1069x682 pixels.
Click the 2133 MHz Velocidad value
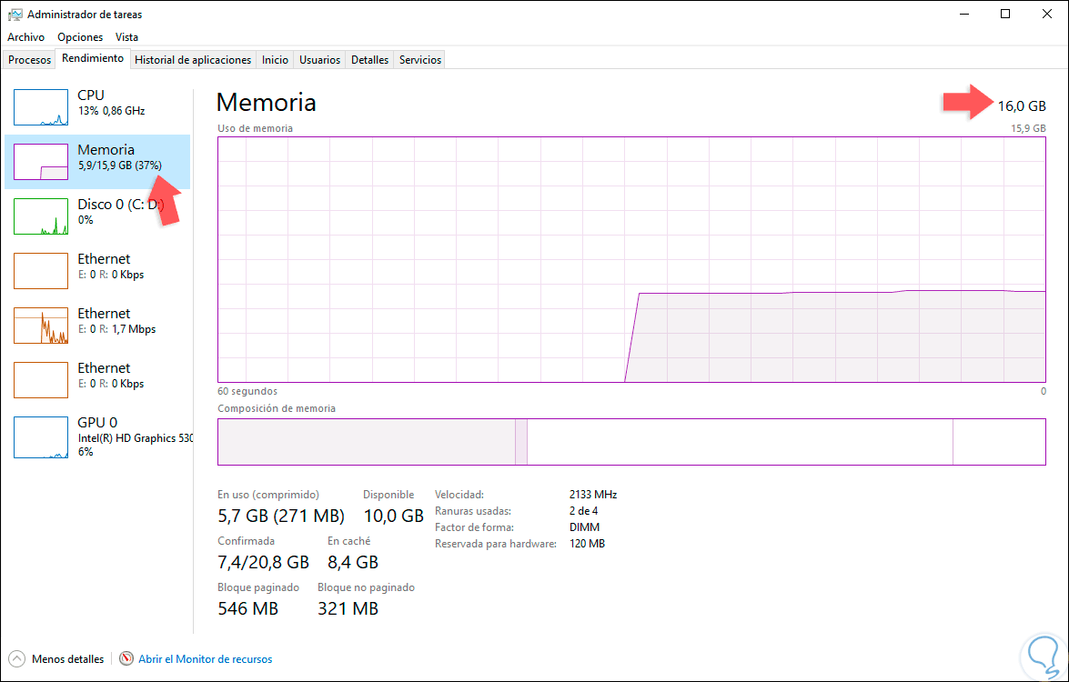click(593, 495)
